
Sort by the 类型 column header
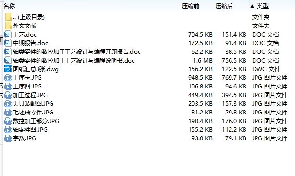tap(263, 6)
